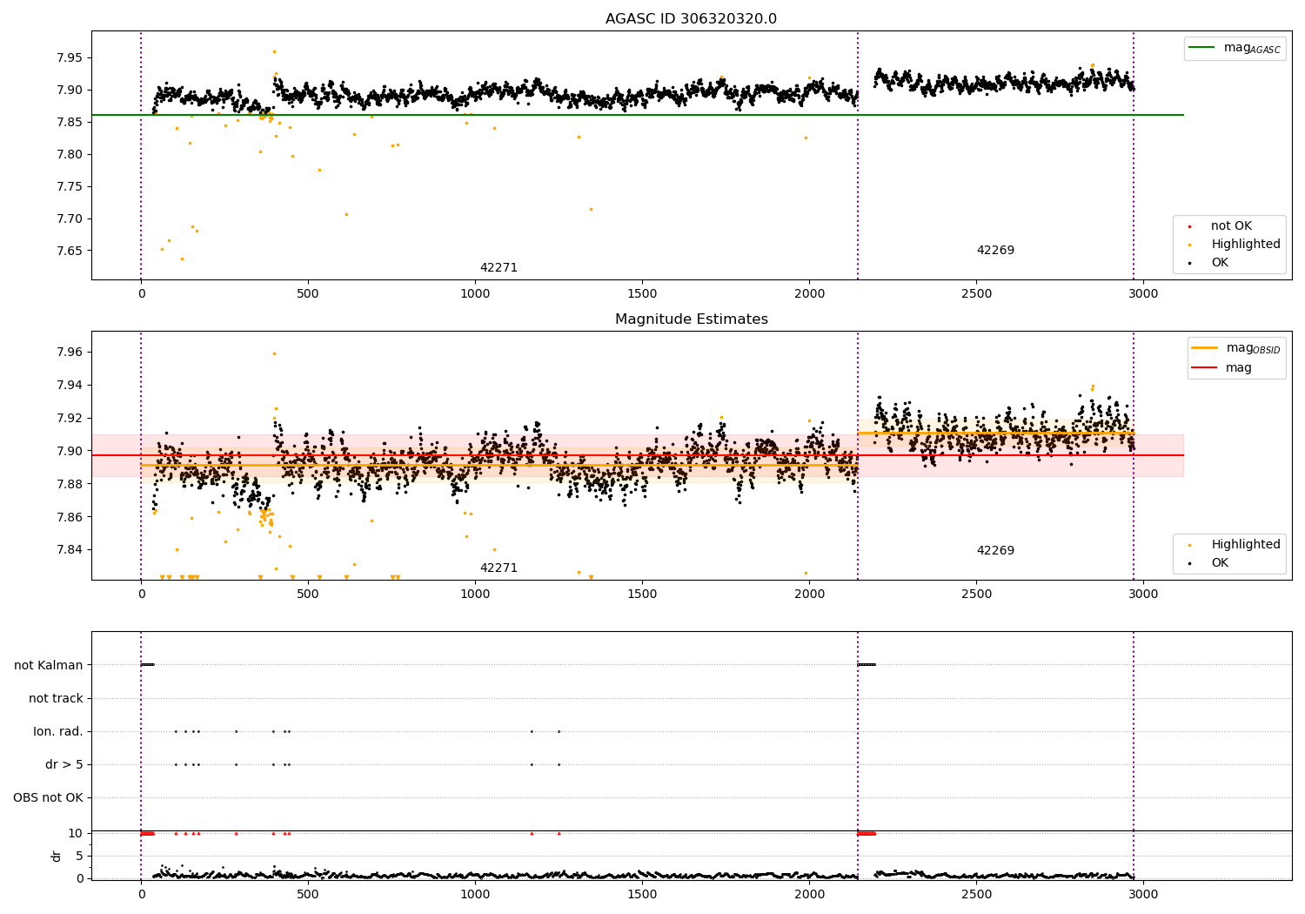Click the '42271' observation label in top plot
The height and width of the screenshot is (914, 1305).
point(499,268)
